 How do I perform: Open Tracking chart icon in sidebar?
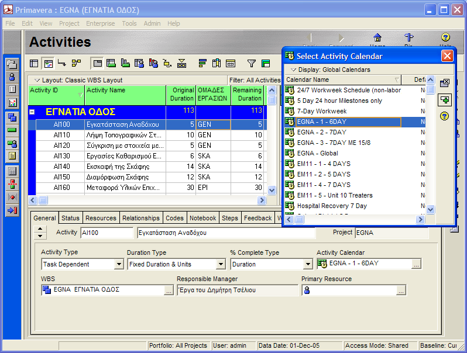tap(12, 103)
